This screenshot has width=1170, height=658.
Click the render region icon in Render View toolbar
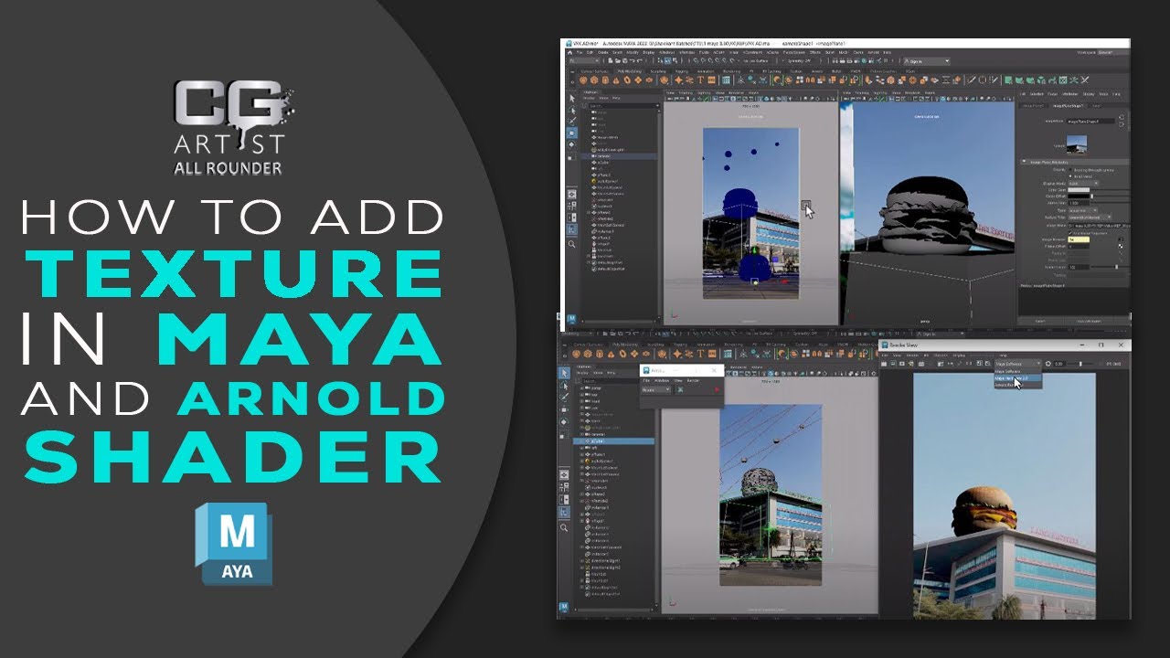(x=893, y=364)
